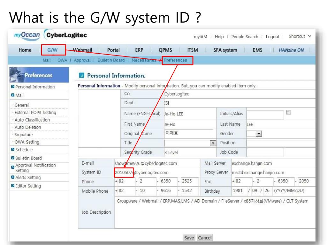The image size is (327, 245).
Task: Open the Portal menu
Action: coord(113,50)
